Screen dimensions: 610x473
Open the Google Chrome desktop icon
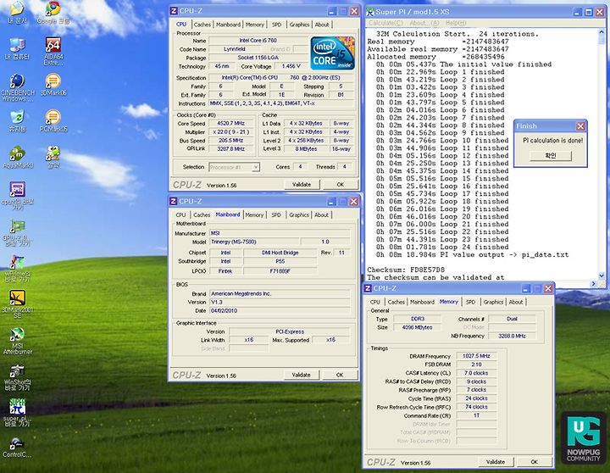53,13
